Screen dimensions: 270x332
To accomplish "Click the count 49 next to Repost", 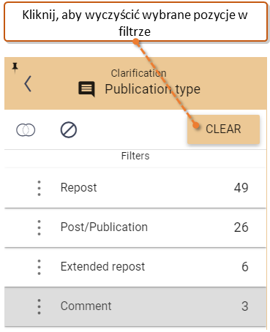I will [x=241, y=188].
